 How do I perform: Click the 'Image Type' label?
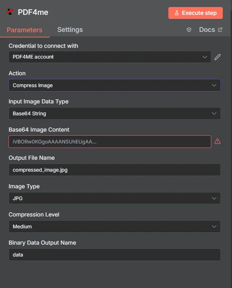click(24, 186)
